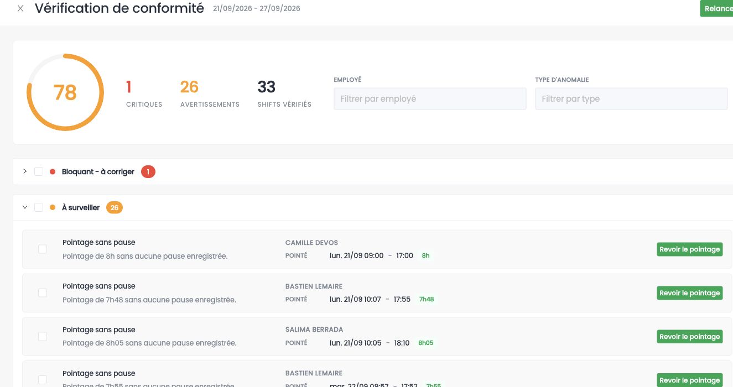Focus the Filtrer par employé field
733x387 pixels.
430,99
